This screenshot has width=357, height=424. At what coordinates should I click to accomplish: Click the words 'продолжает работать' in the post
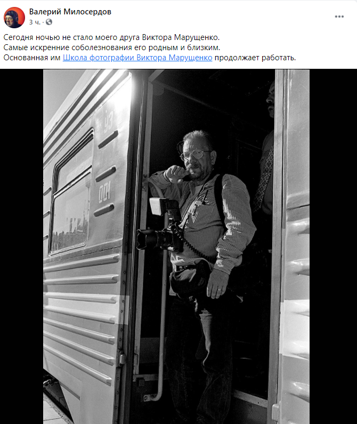[255, 58]
